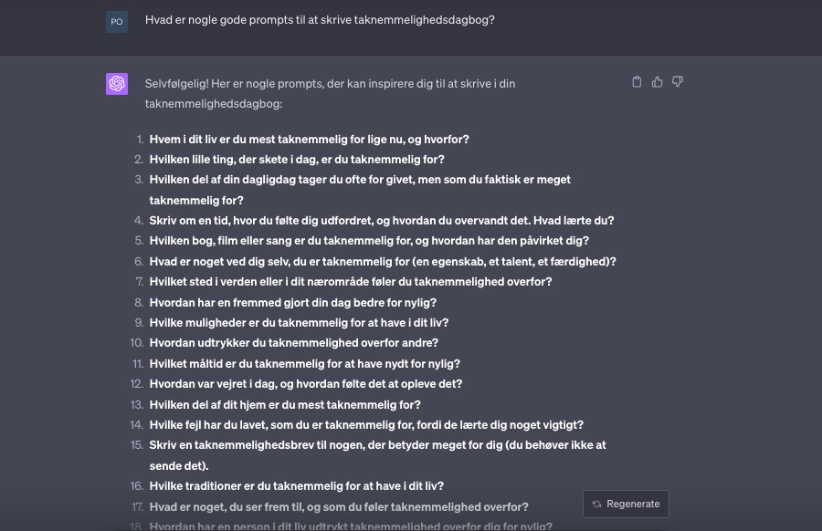
Task: Click the PO user avatar
Action: tap(117, 21)
